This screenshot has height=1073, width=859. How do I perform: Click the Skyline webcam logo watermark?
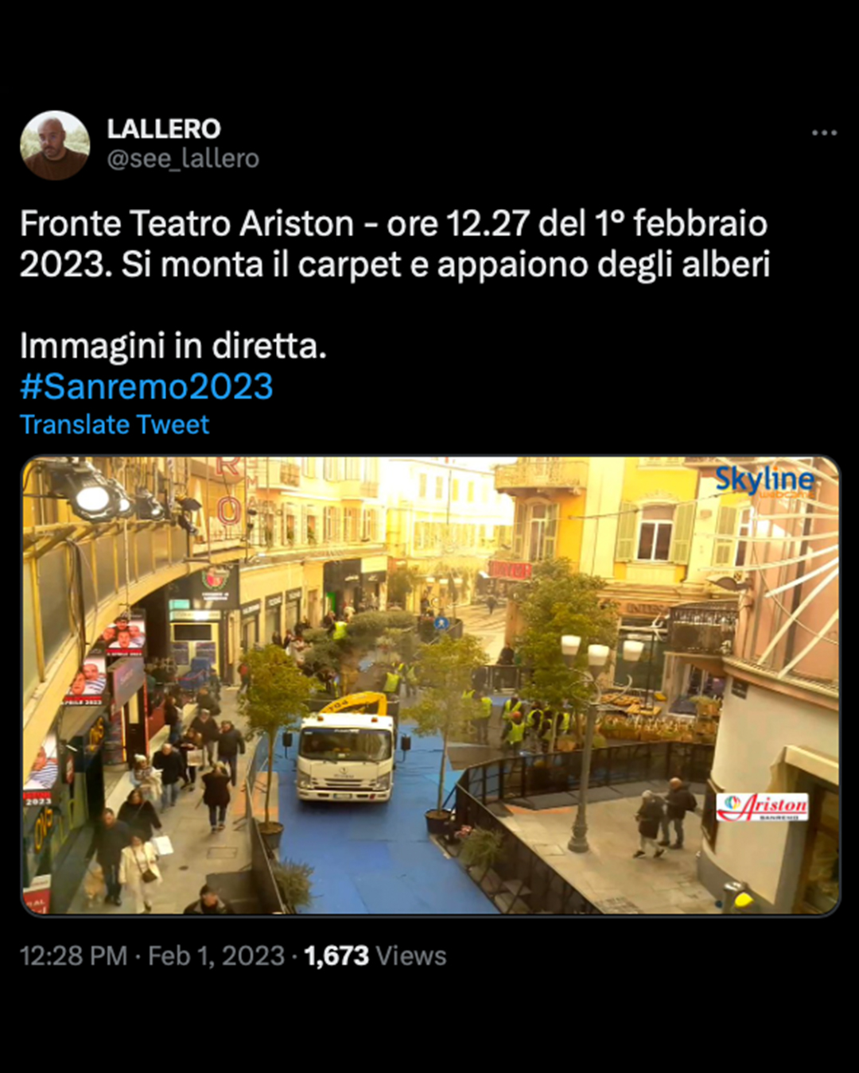pos(764,480)
